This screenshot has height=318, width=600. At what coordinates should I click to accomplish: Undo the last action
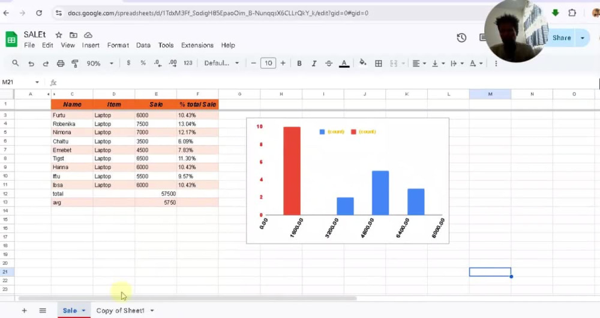click(31, 64)
